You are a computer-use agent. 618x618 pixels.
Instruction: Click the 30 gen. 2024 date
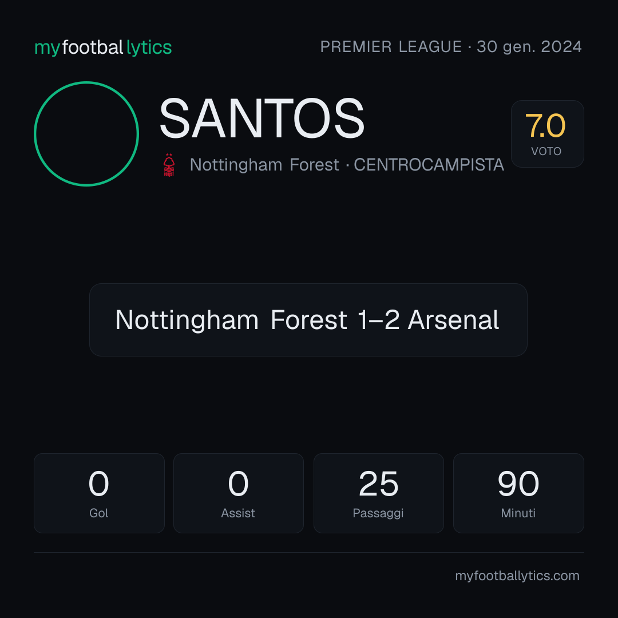click(x=529, y=47)
